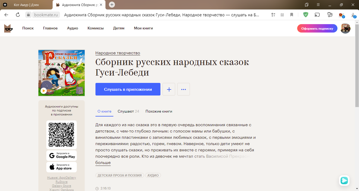Open the browser hamburger menu
This screenshot has width=359, height=191.
click(318, 5)
